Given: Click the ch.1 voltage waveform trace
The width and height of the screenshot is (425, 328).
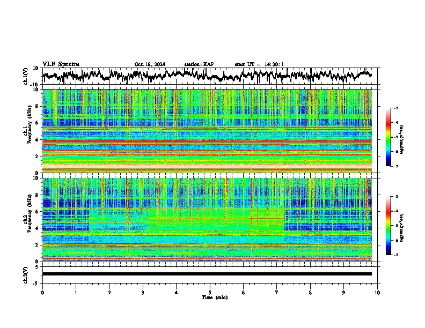Looking at the screenshot, I should point(207,76).
